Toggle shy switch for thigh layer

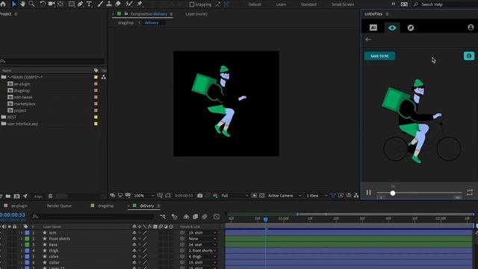(x=134, y=250)
